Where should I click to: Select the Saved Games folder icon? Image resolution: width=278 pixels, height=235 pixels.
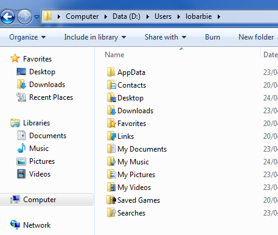click(x=111, y=200)
